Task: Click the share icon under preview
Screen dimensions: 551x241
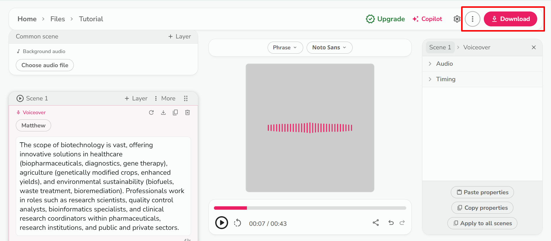Action: (376, 223)
